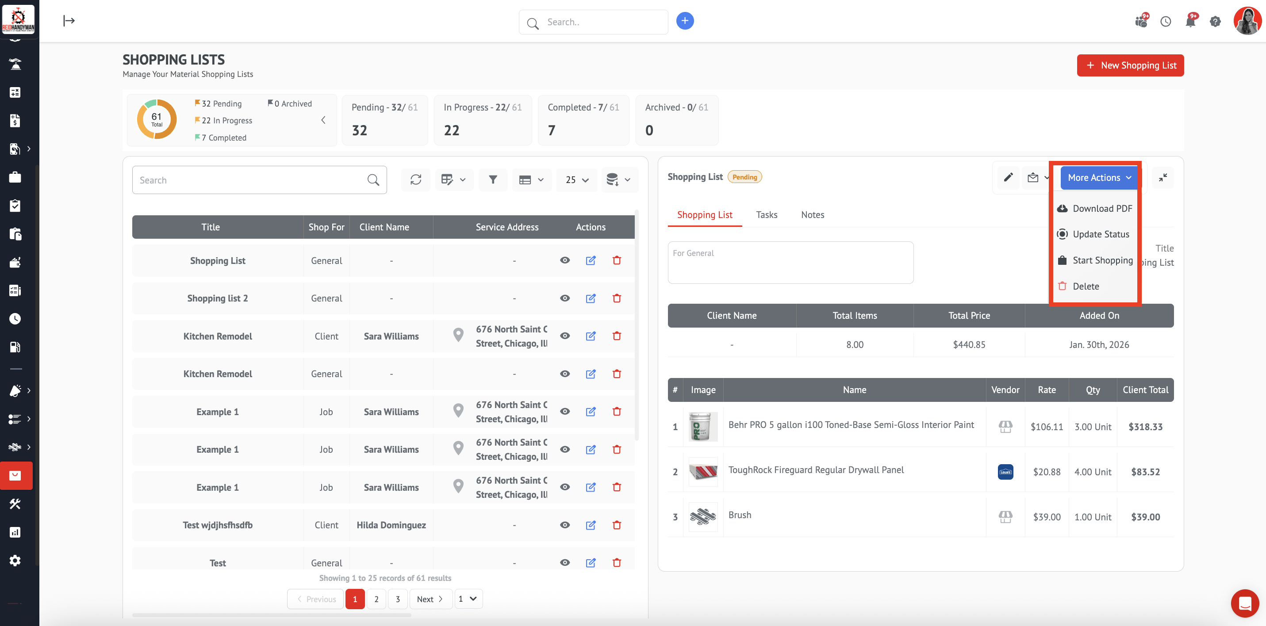Select Download PDF from the menu
This screenshot has width=1266, height=626.
tap(1101, 208)
